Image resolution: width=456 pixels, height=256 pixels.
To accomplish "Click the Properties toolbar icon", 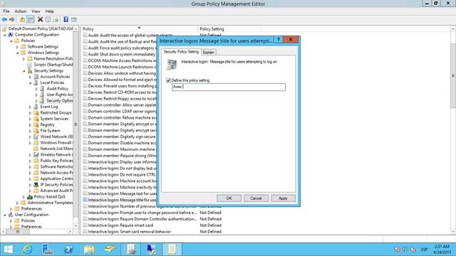I will (x=48, y=19).
